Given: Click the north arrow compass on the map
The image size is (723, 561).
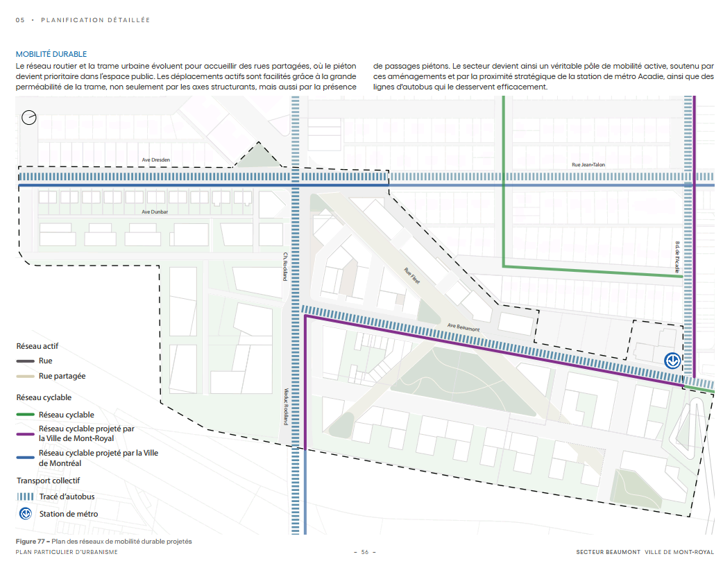Looking at the screenshot, I should [x=29, y=118].
